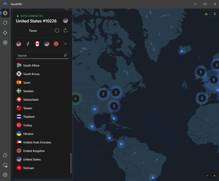219x181 pixels.
Task: Minimize the NordVPN window
Action: click(x=195, y=4)
